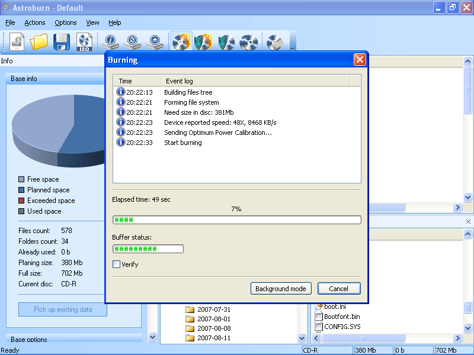
Task: Click Cancel to stop burning
Action: coord(339,288)
